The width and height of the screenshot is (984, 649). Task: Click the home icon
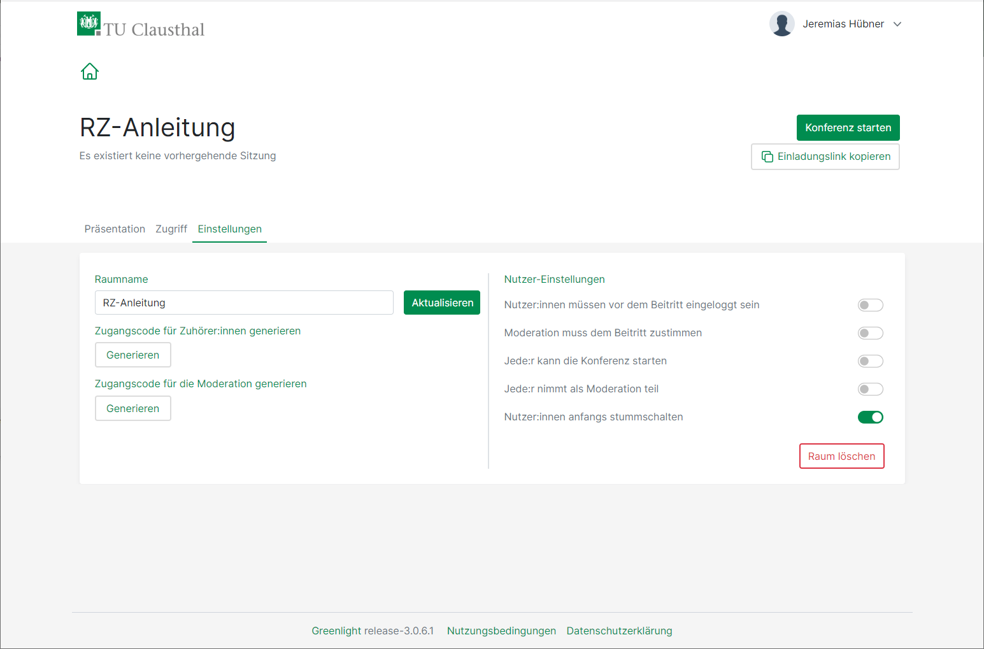coord(90,71)
